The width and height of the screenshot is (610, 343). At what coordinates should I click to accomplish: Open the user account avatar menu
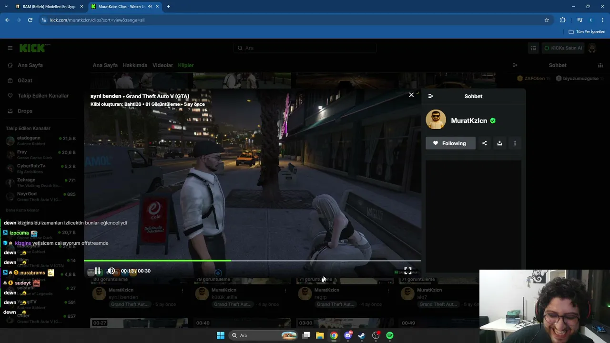click(592, 48)
